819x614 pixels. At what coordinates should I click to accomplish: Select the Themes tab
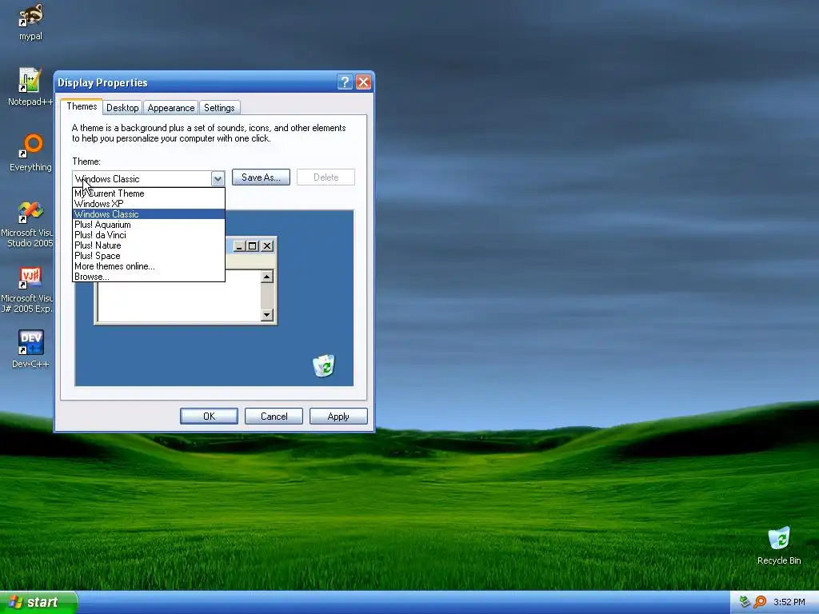pyautogui.click(x=82, y=106)
